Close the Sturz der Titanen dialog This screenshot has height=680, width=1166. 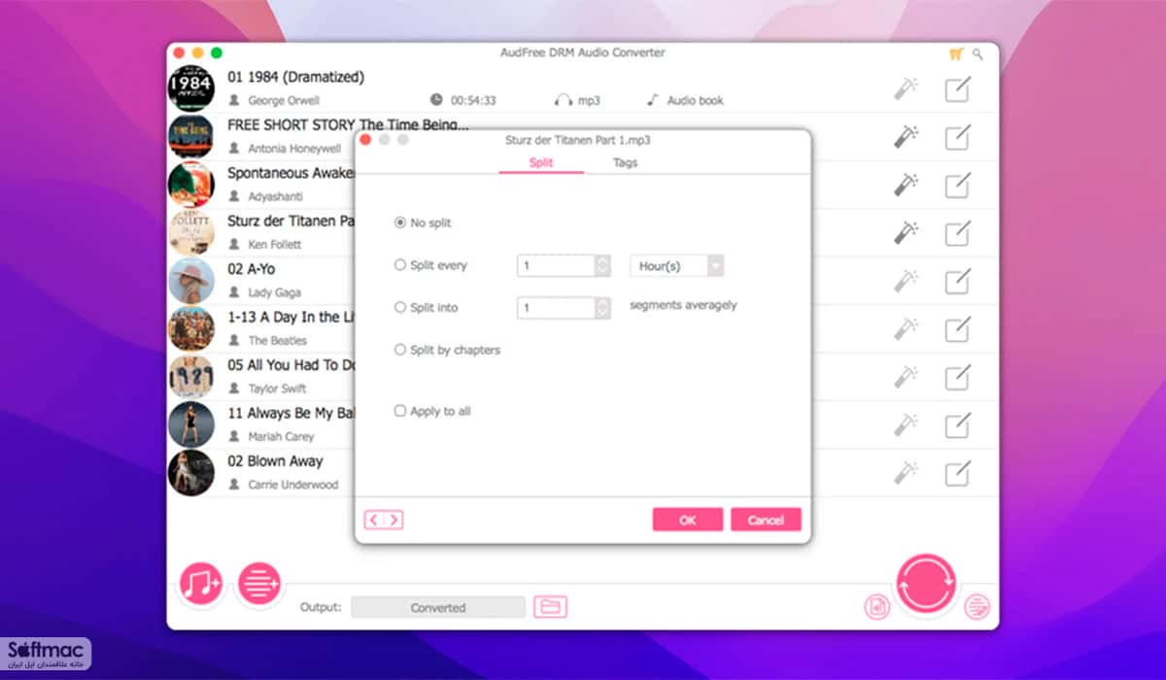tap(366, 140)
